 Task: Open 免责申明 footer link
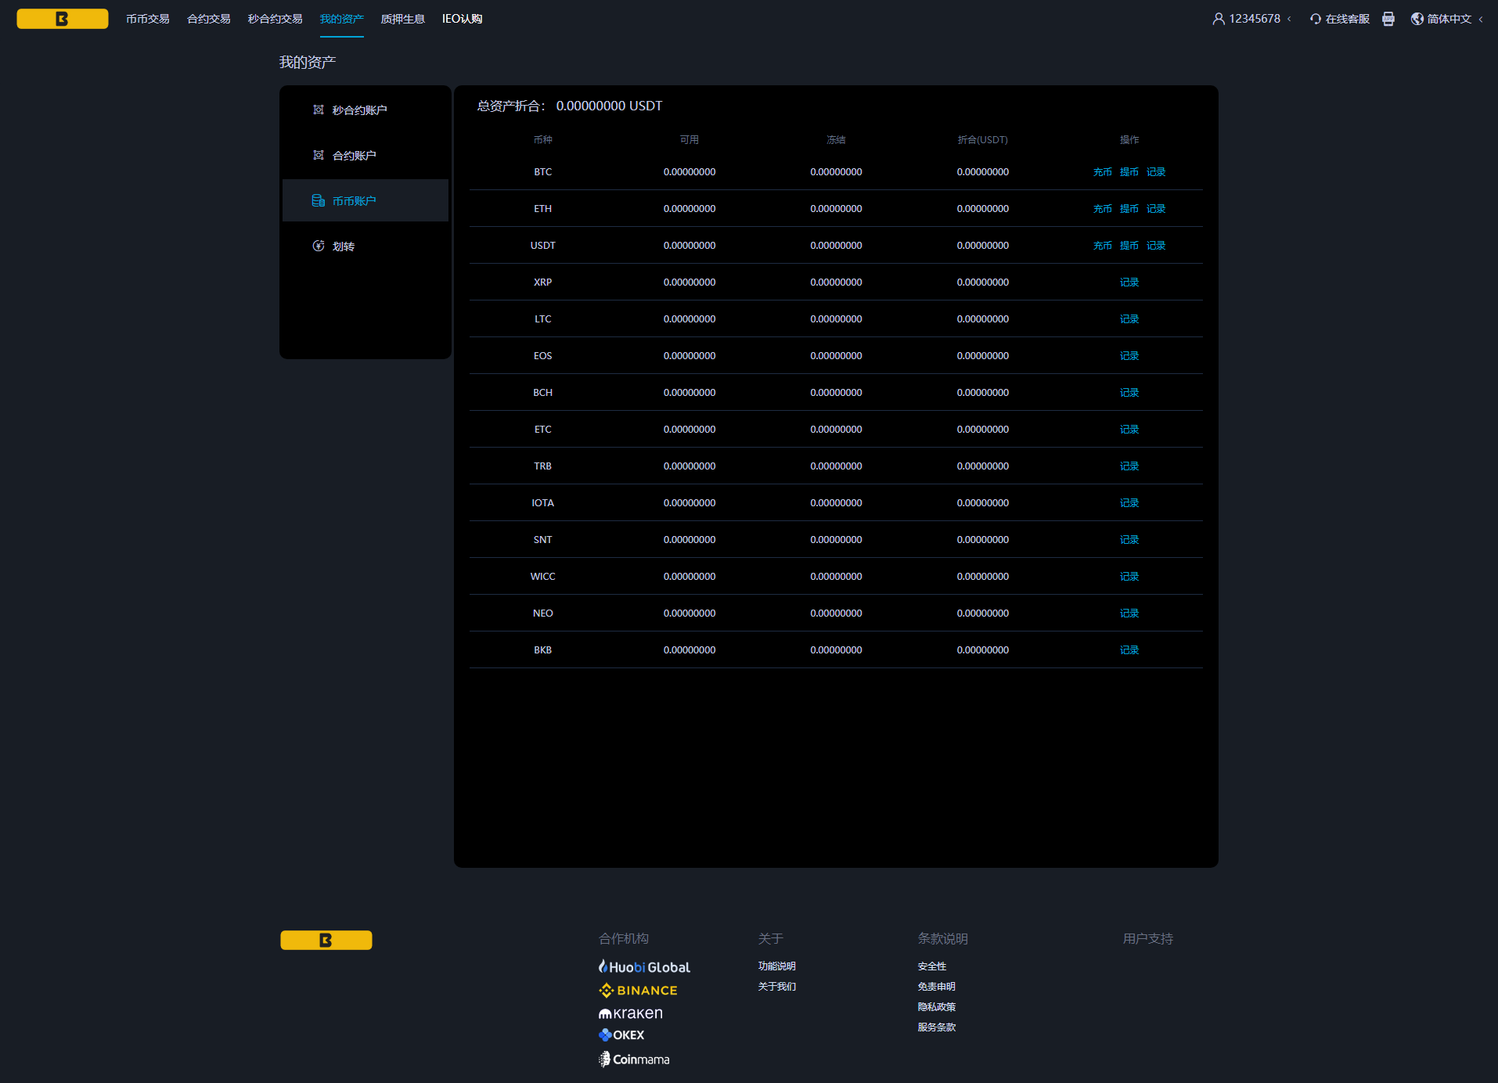(937, 986)
